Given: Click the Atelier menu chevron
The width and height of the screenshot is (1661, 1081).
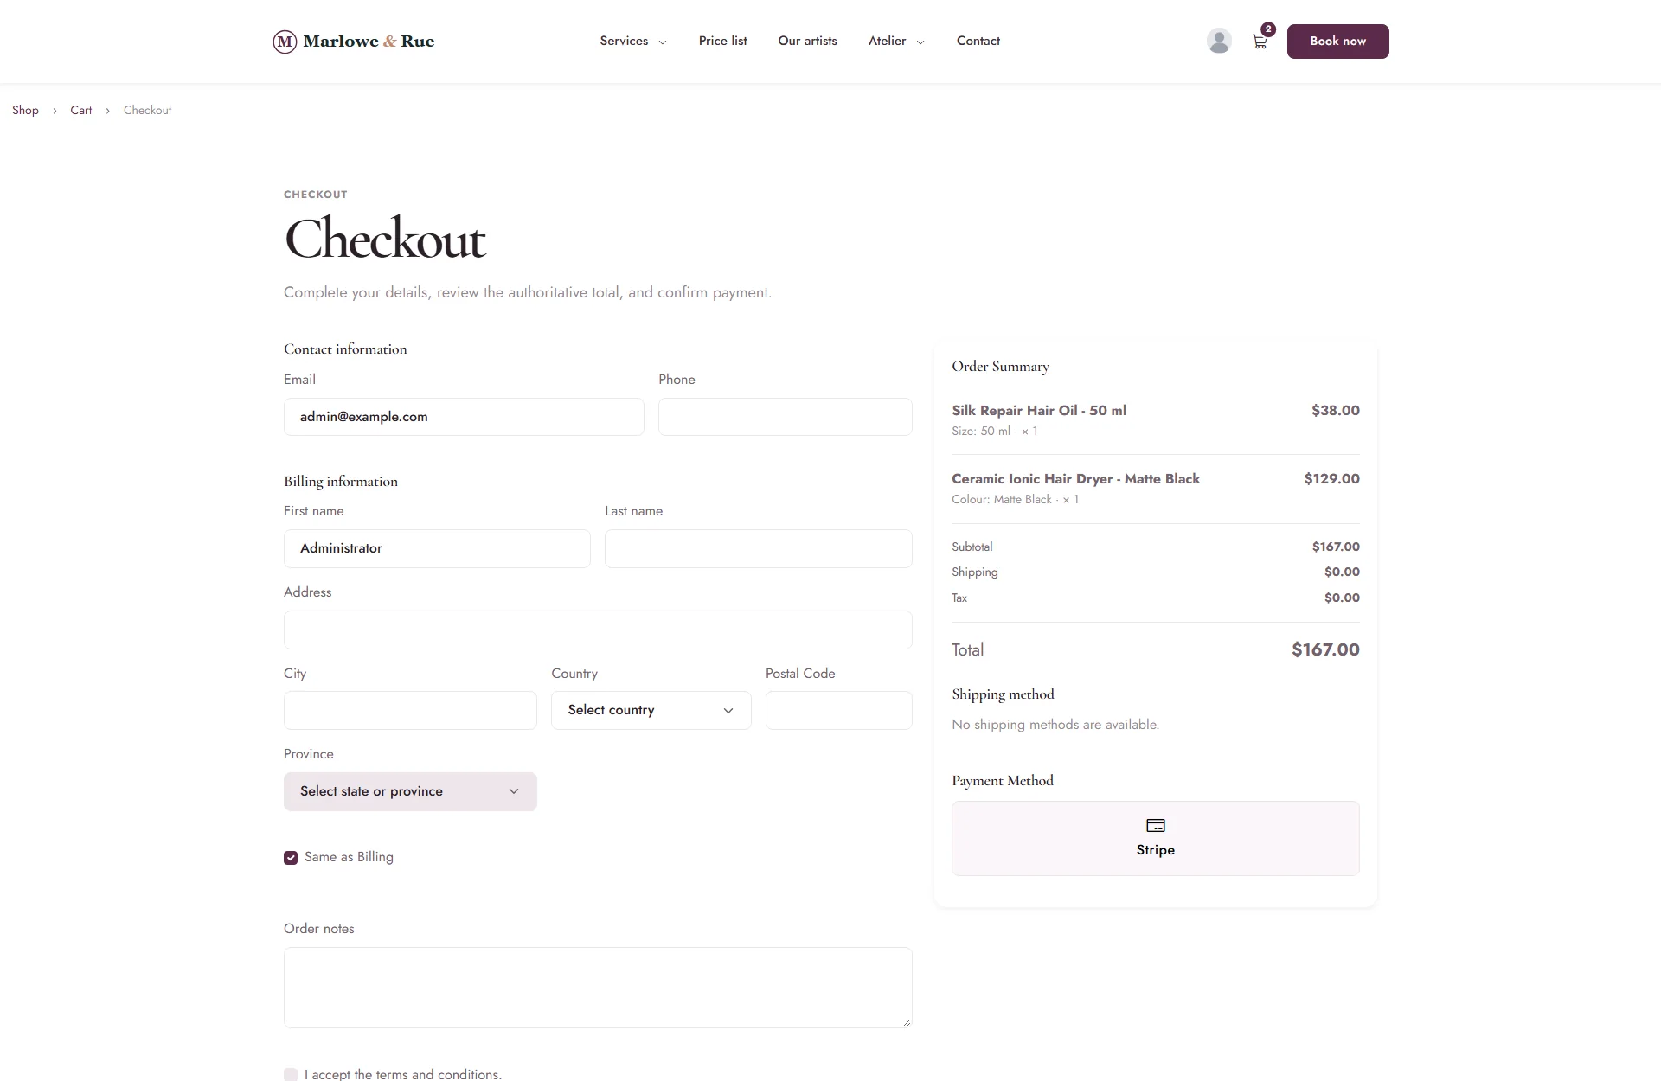Looking at the screenshot, I should [920, 42].
